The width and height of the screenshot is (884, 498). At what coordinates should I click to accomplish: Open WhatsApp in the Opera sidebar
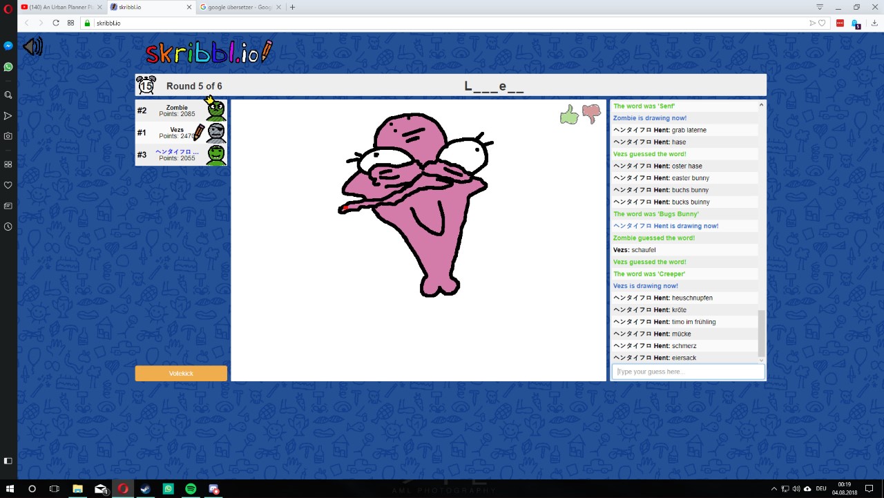pos(8,67)
